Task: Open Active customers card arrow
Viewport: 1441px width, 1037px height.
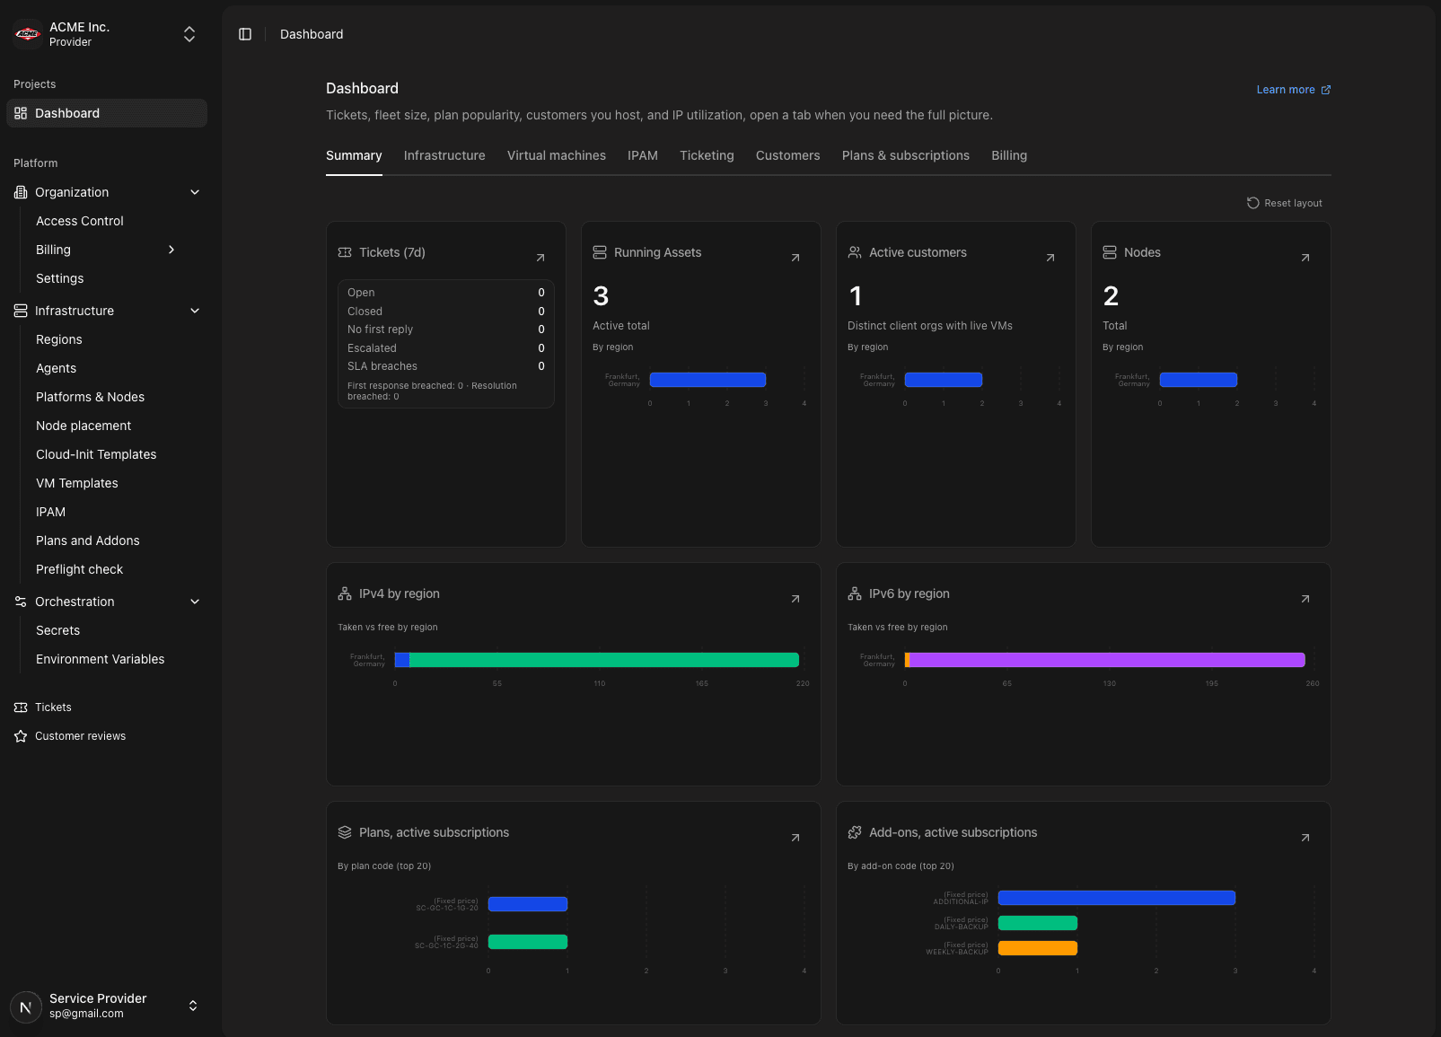Action: tap(1050, 258)
